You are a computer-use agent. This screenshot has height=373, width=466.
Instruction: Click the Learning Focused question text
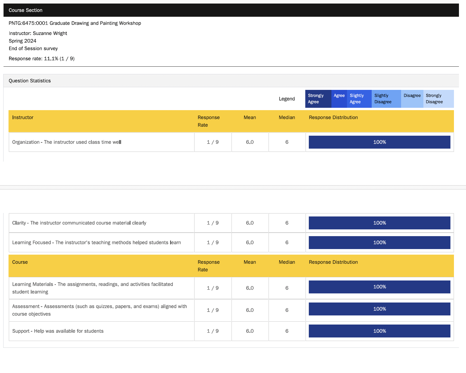(97, 243)
